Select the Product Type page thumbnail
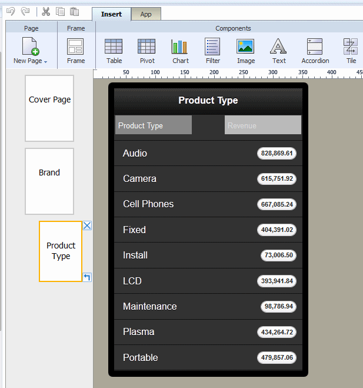The width and height of the screenshot is (363, 388). (61, 251)
